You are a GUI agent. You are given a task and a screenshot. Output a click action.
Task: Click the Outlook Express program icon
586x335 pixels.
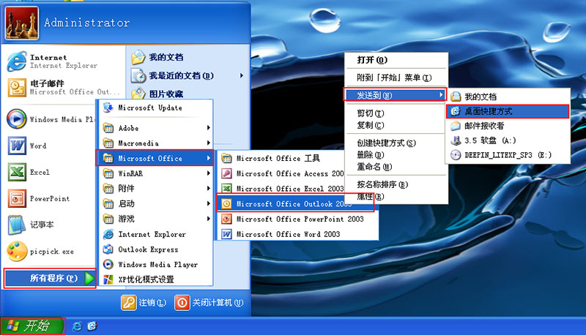click(108, 249)
